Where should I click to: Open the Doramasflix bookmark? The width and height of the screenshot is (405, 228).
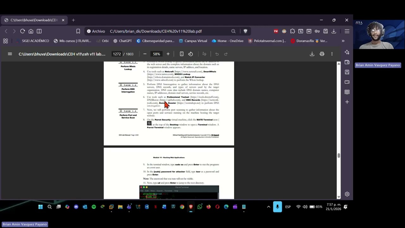tap(302, 41)
